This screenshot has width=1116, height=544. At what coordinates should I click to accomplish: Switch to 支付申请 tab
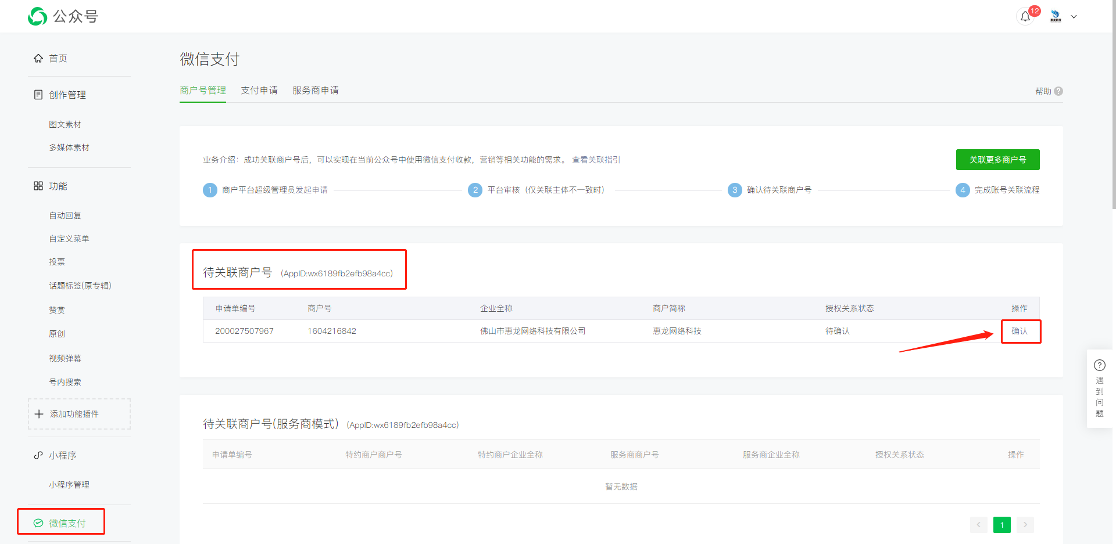[259, 91]
